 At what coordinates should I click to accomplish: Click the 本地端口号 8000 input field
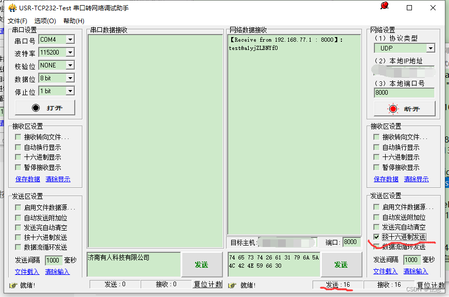[x=404, y=93]
